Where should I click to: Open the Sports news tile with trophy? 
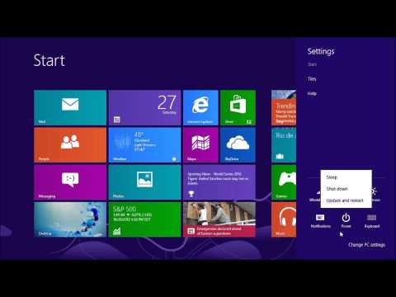tap(219, 182)
